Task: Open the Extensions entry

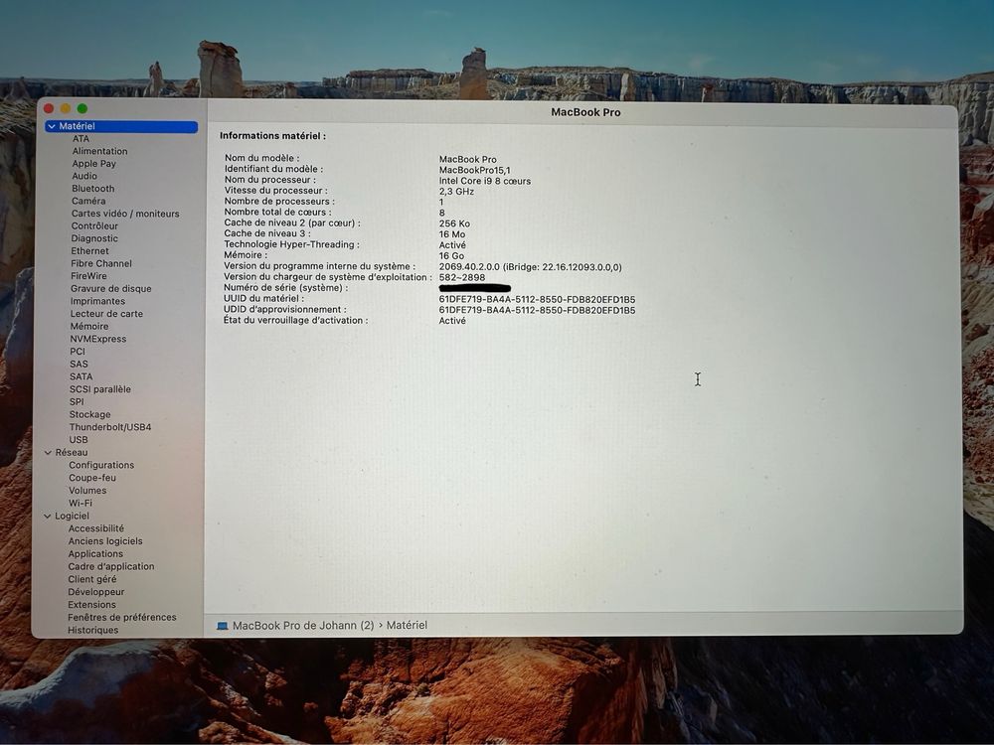Action: pyautogui.click(x=91, y=605)
